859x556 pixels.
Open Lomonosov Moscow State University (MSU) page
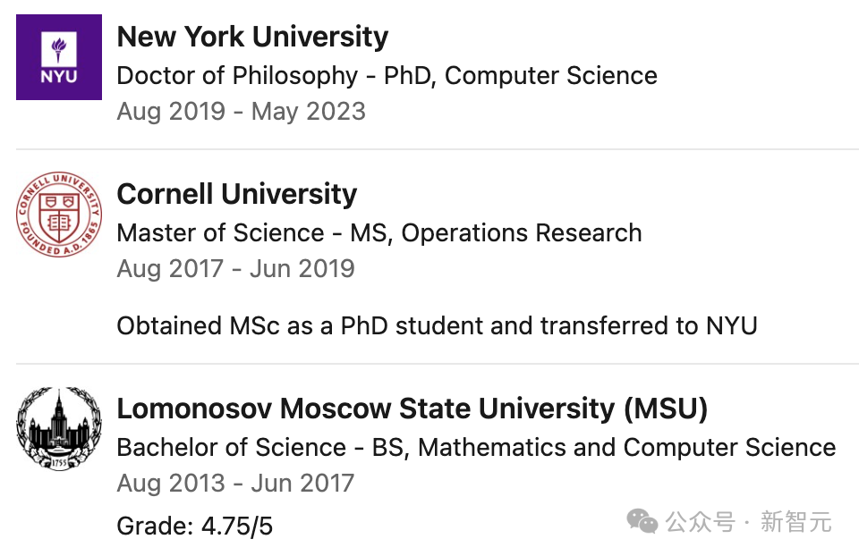412,409
